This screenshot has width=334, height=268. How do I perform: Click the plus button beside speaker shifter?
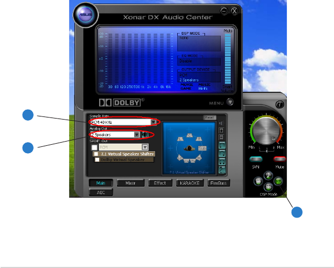[221, 131]
